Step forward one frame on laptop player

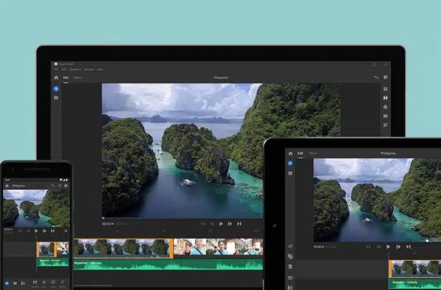(230, 223)
